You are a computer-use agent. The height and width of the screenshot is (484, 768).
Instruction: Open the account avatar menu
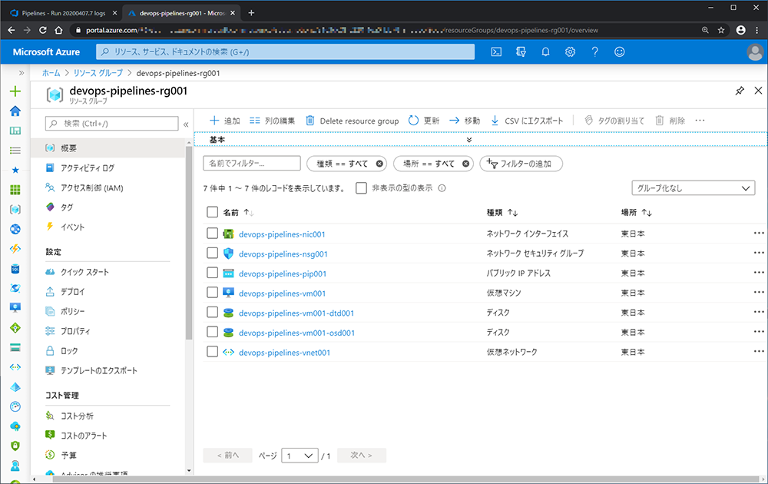pyautogui.click(x=755, y=52)
